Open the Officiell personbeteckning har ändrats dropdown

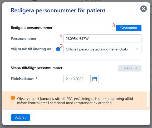point(102,49)
